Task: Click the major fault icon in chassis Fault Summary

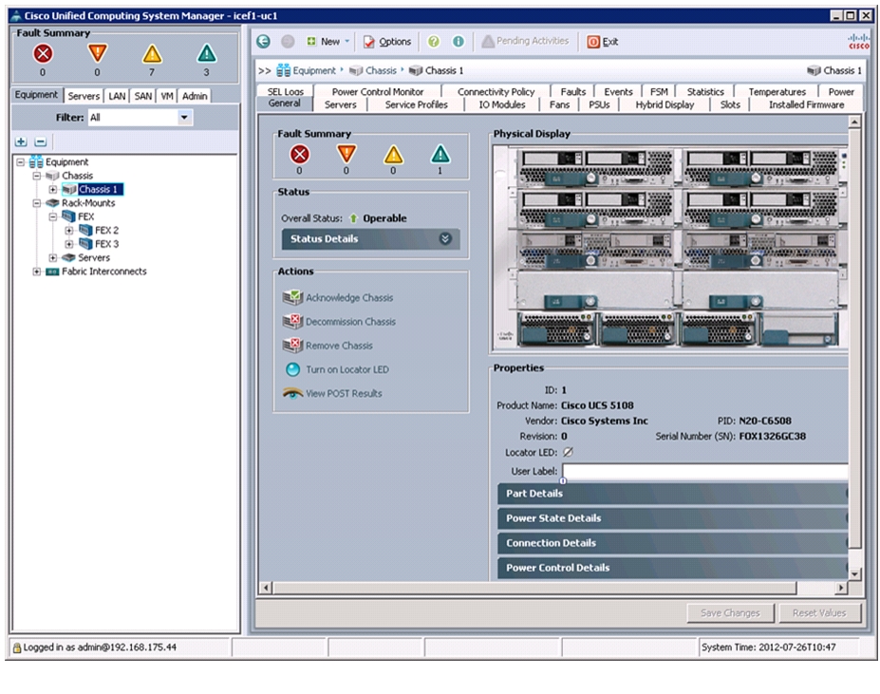Action: click(346, 154)
